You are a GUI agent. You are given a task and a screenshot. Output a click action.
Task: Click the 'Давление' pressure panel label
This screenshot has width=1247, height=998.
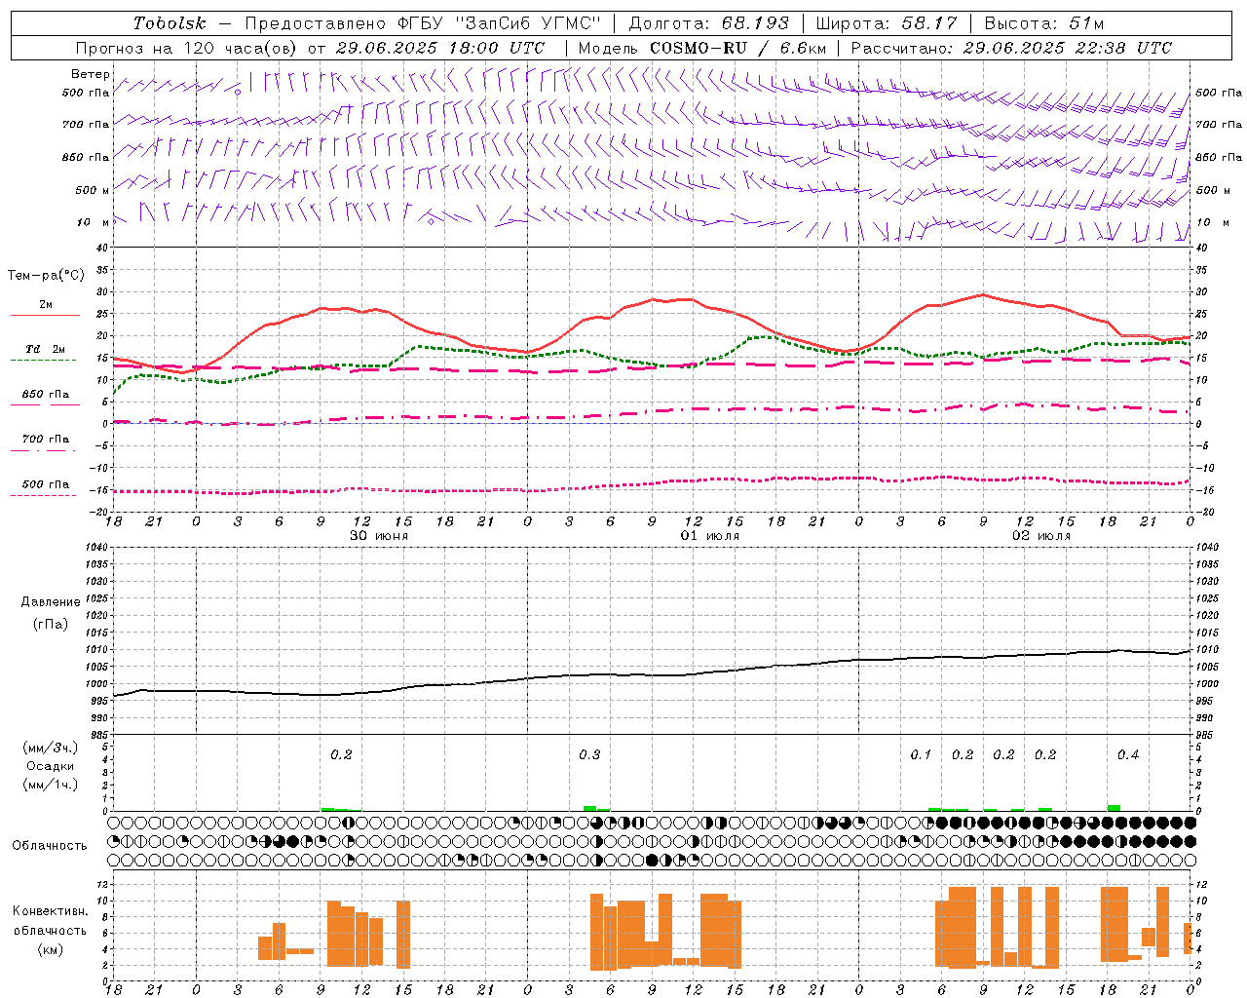[x=51, y=602]
